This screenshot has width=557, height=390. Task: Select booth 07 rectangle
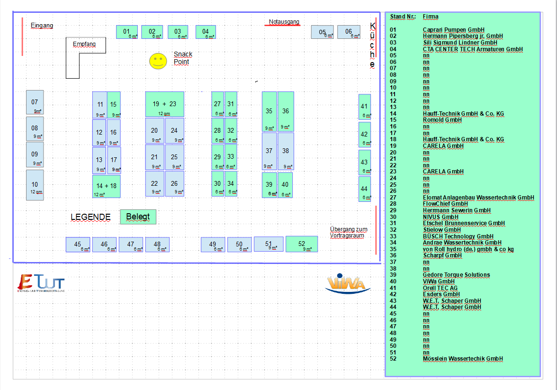(35, 102)
